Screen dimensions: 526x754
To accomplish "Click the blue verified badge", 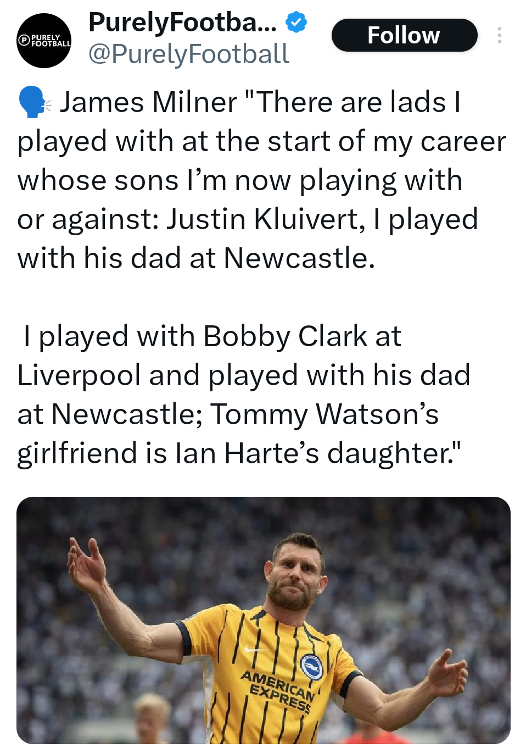I will [x=296, y=23].
